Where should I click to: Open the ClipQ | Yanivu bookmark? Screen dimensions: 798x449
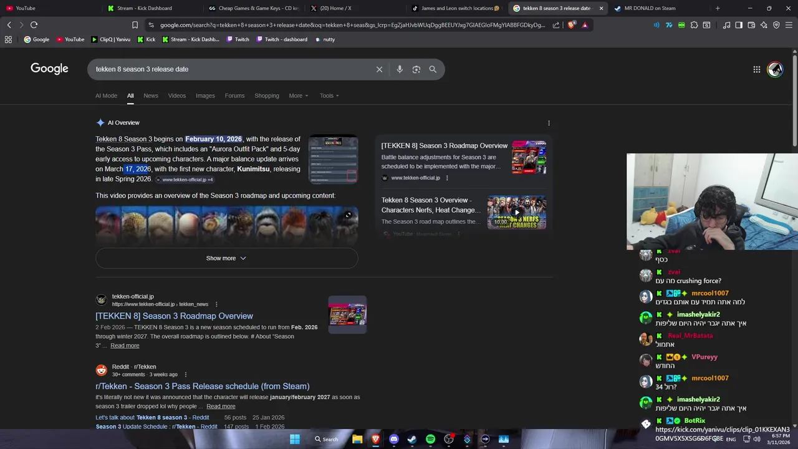point(111,39)
